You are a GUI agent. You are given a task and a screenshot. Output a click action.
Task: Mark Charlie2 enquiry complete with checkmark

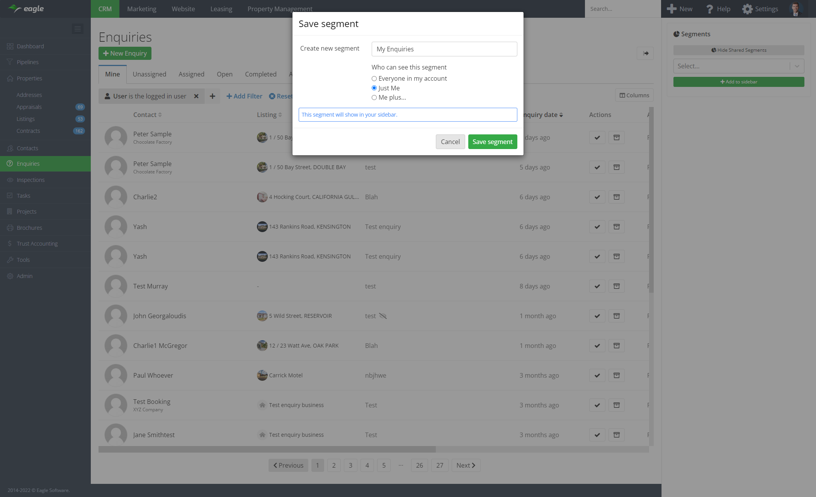pos(597,197)
